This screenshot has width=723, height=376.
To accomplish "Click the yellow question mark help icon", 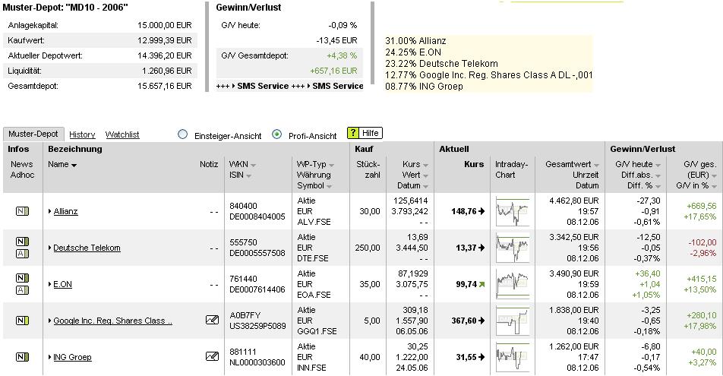I will 353,133.
